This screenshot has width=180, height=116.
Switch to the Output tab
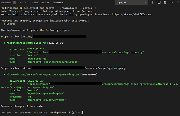(24, 3)
